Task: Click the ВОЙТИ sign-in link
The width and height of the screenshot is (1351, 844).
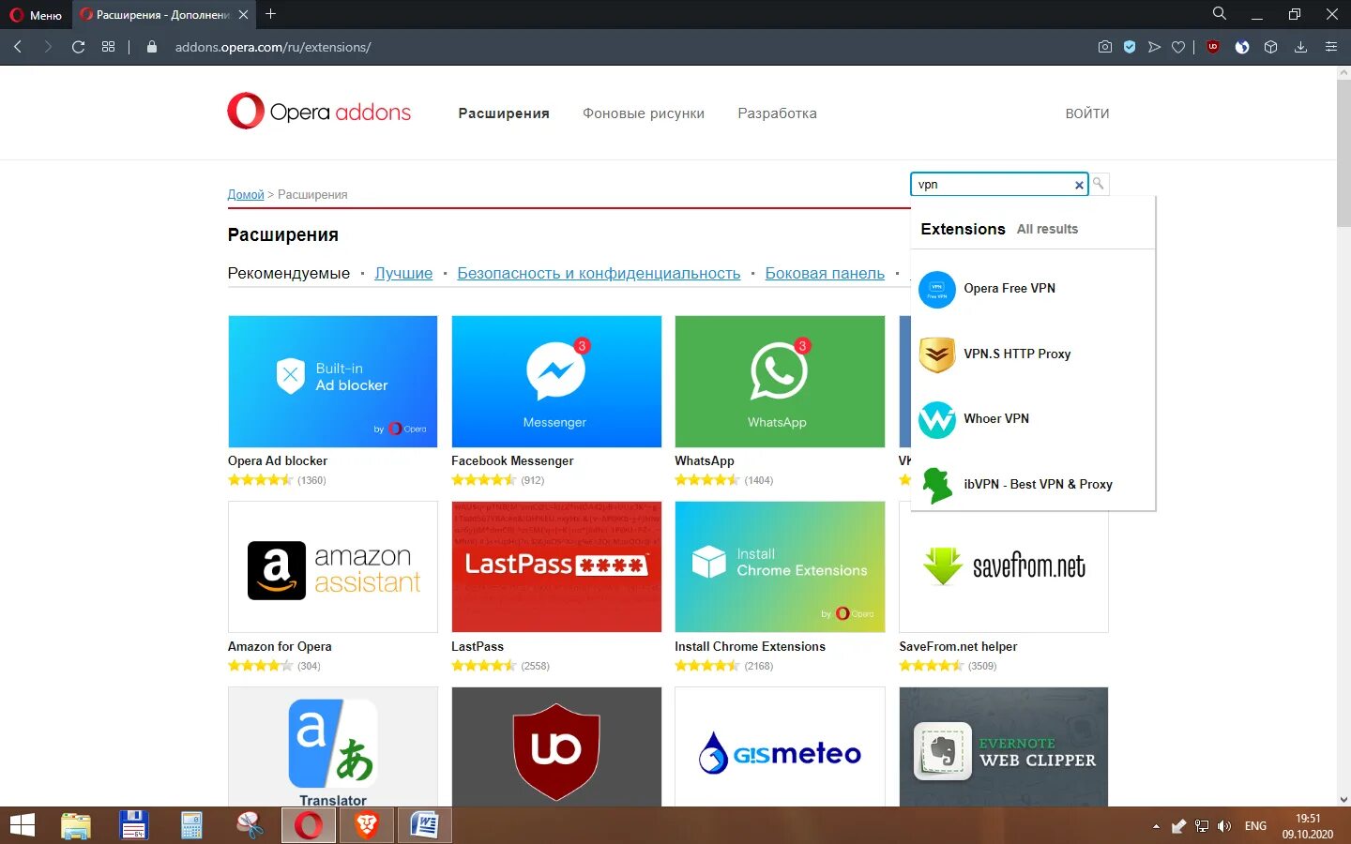Action: pos(1087,113)
